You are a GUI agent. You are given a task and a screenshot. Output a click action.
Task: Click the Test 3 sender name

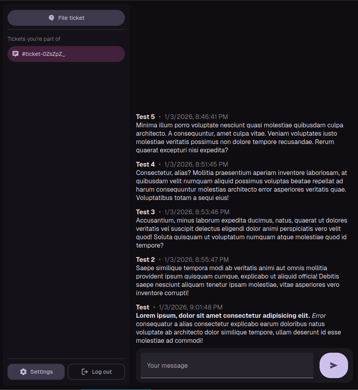pos(145,212)
